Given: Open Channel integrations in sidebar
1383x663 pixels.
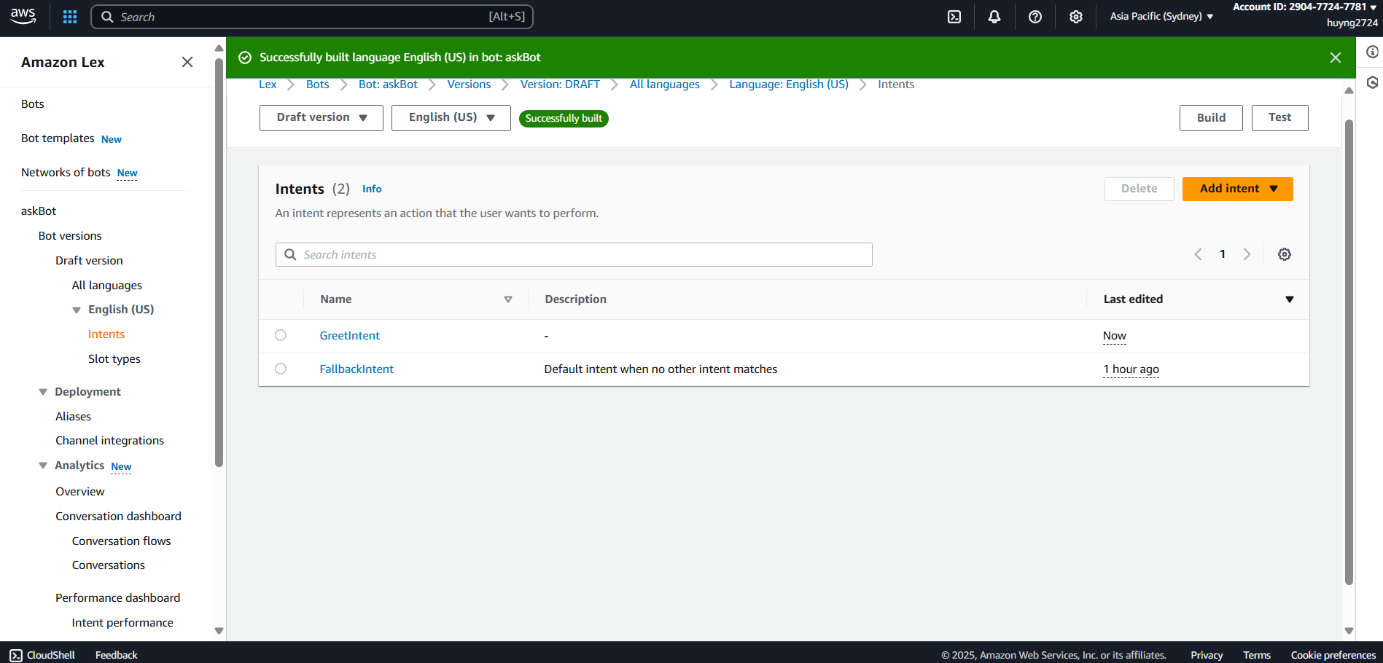Looking at the screenshot, I should pyautogui.click(x=110, y=441).
